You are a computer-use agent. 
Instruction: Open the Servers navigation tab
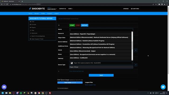click(x=37, y=13)
